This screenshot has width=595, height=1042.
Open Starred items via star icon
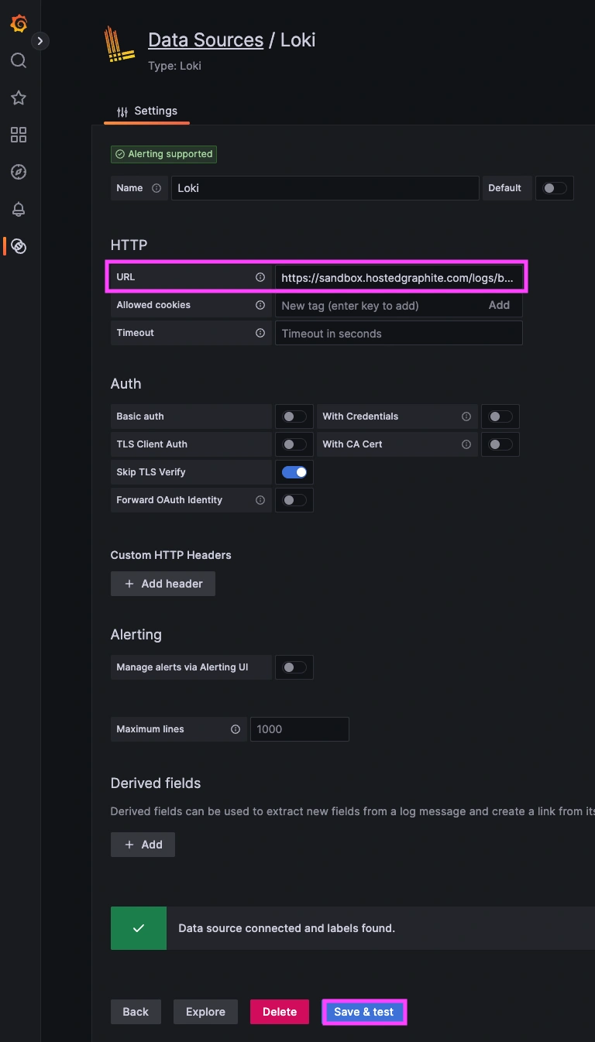coord(19,98)
